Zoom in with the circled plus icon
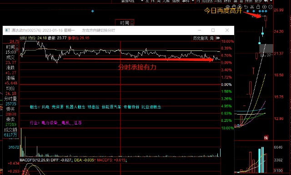This screenshot has height=175, width=291. (x=264, y=7)
